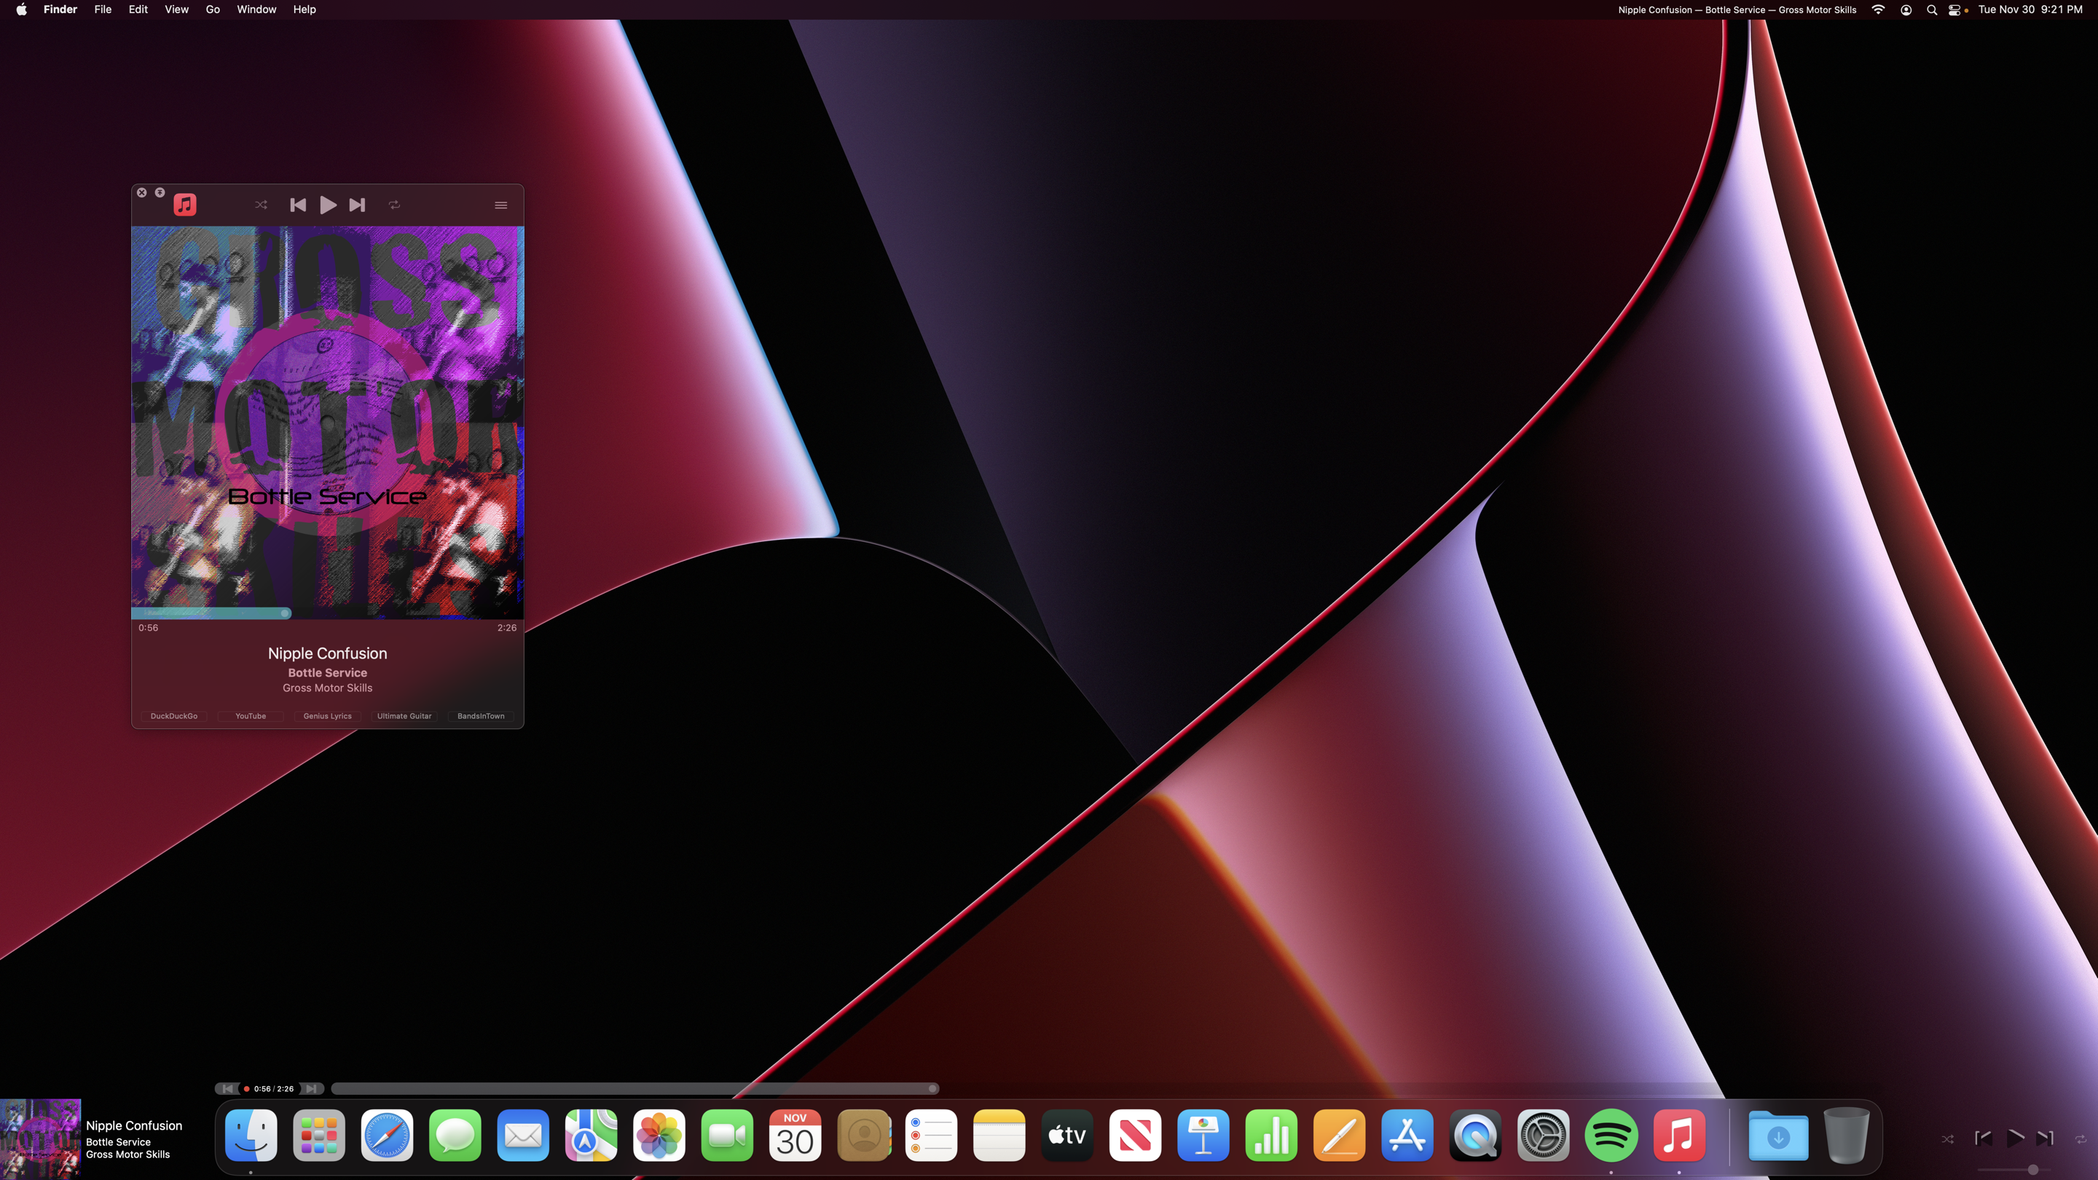The image size is (2098, 1180).
Task: Toggle shuffle in the bottom-right widget
Action: [1947, 1139]
